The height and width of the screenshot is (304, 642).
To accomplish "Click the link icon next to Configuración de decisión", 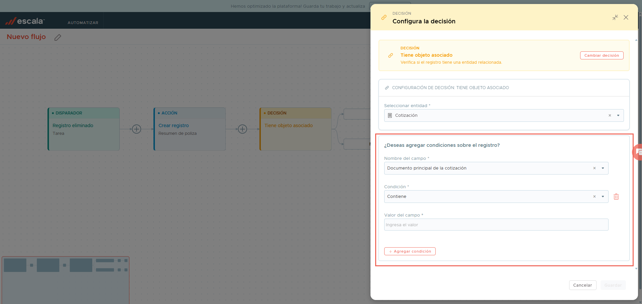I will (x=387, y=88).
